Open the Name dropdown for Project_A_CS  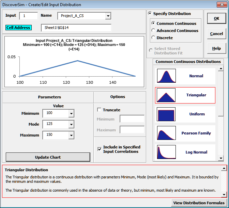pos(108,16)
